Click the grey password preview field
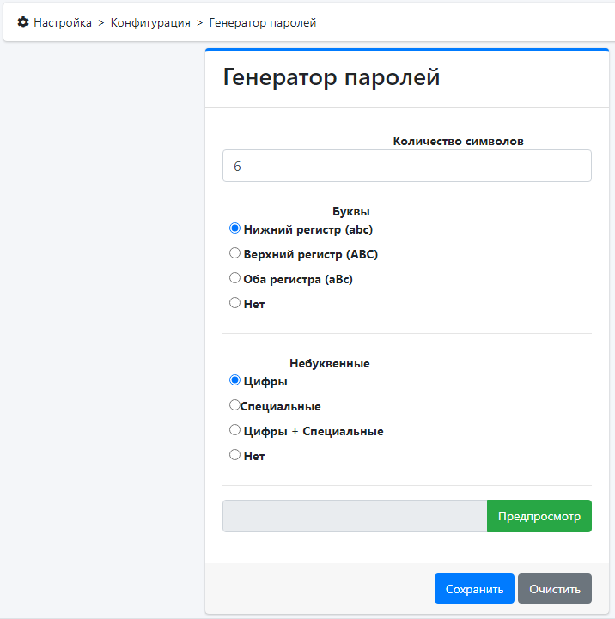The image size is (615, 619). tap(354, 516)
